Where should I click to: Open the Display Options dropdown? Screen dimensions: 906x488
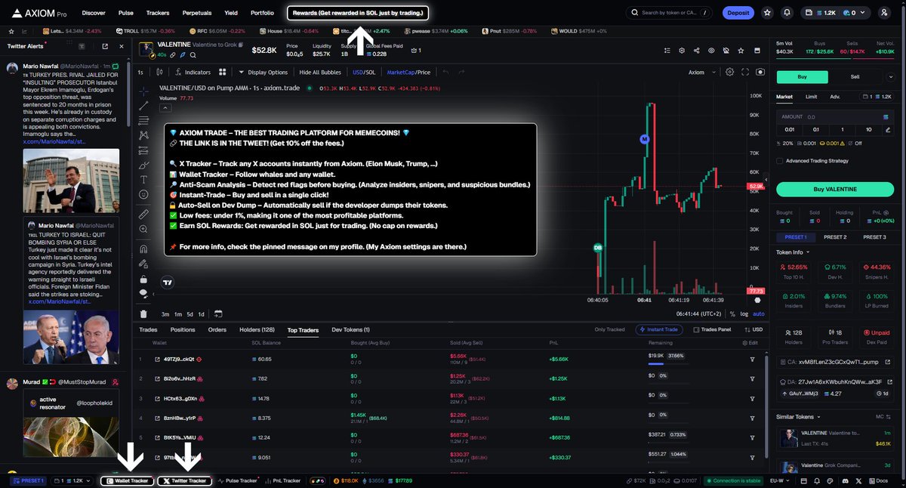coord(263,73)
